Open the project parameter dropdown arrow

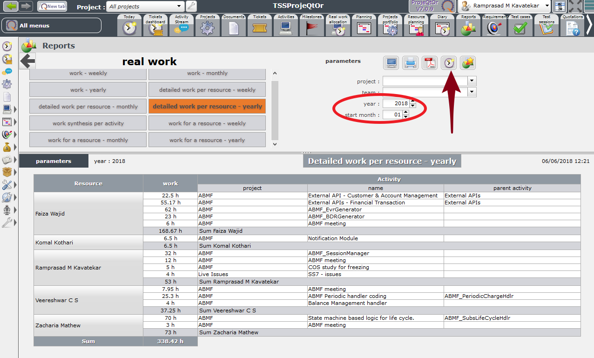pyautogui.click(x=472, y=81)
